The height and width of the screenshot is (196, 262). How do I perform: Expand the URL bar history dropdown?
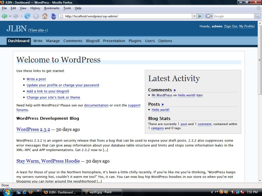tap(194, 16)
